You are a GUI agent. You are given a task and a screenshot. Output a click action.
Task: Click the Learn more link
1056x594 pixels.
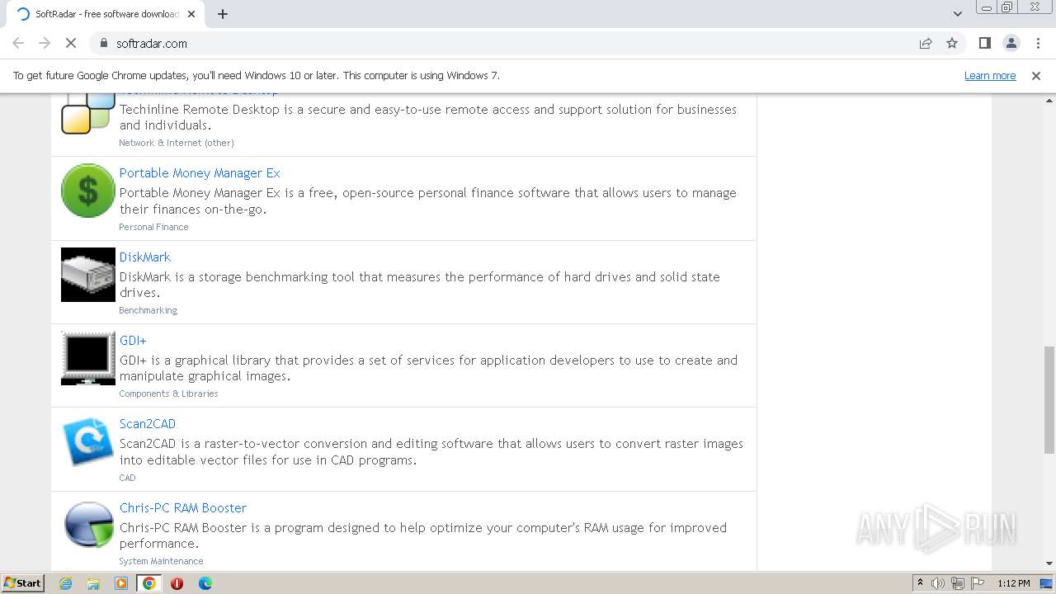(x=990, y=75)
